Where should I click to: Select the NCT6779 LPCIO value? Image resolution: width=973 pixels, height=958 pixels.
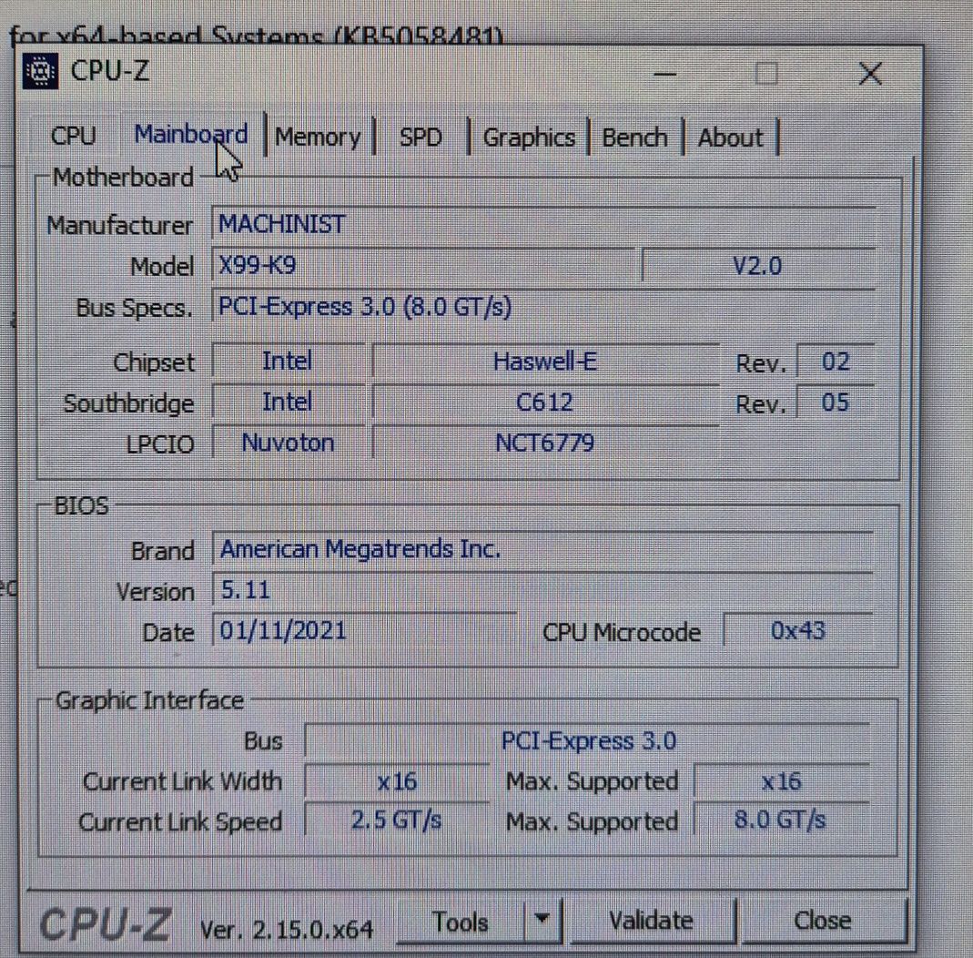[545, 443]
